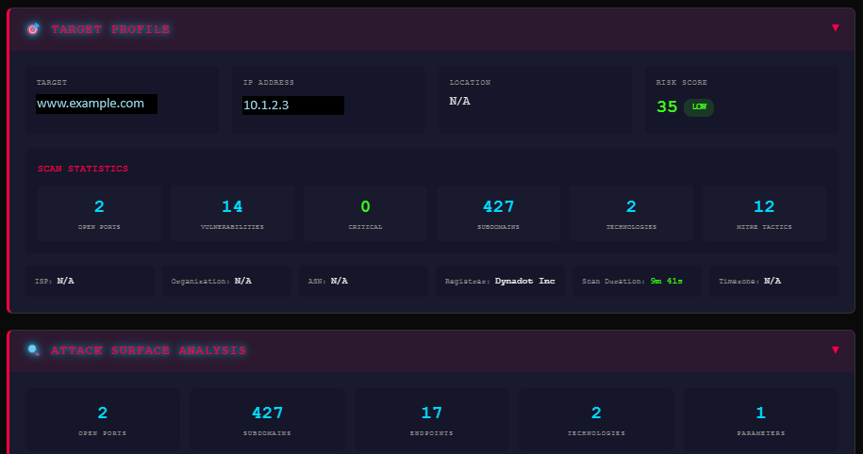Click Technologies card in Scan Statistics
Viewport: 863px width, 454px height.
point(631,214)
